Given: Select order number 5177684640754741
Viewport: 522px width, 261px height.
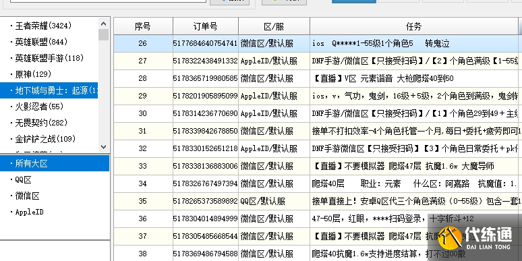Looking at the screenshot, I should point(206,43).
